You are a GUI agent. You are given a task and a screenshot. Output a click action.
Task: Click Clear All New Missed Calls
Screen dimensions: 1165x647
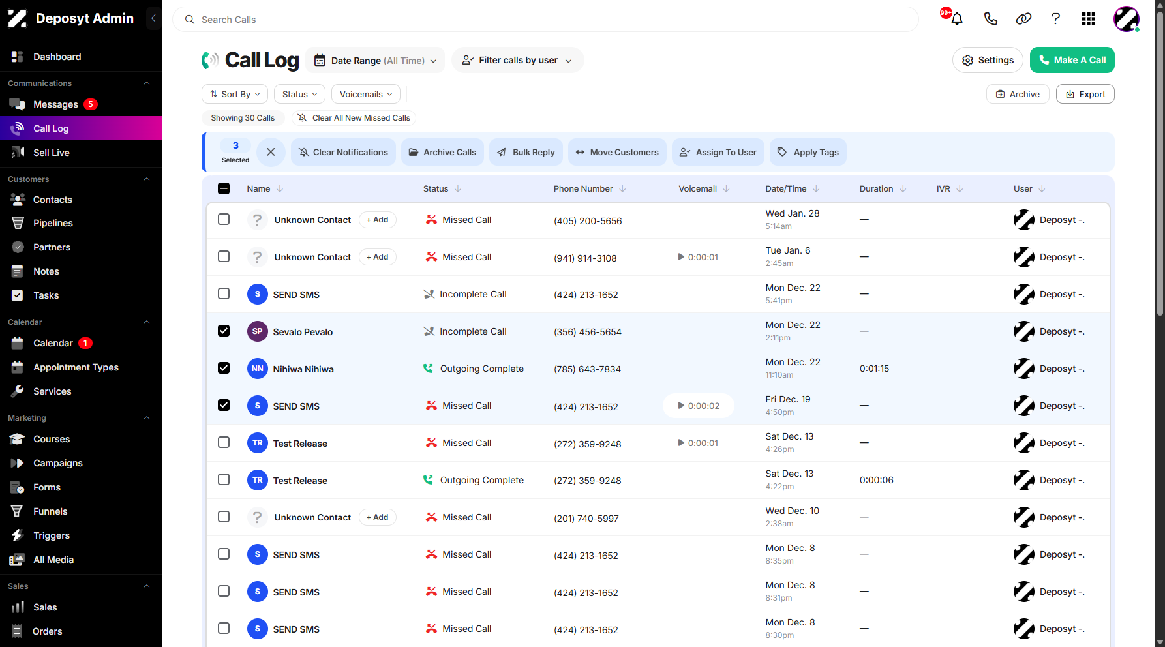pos(354,118)
